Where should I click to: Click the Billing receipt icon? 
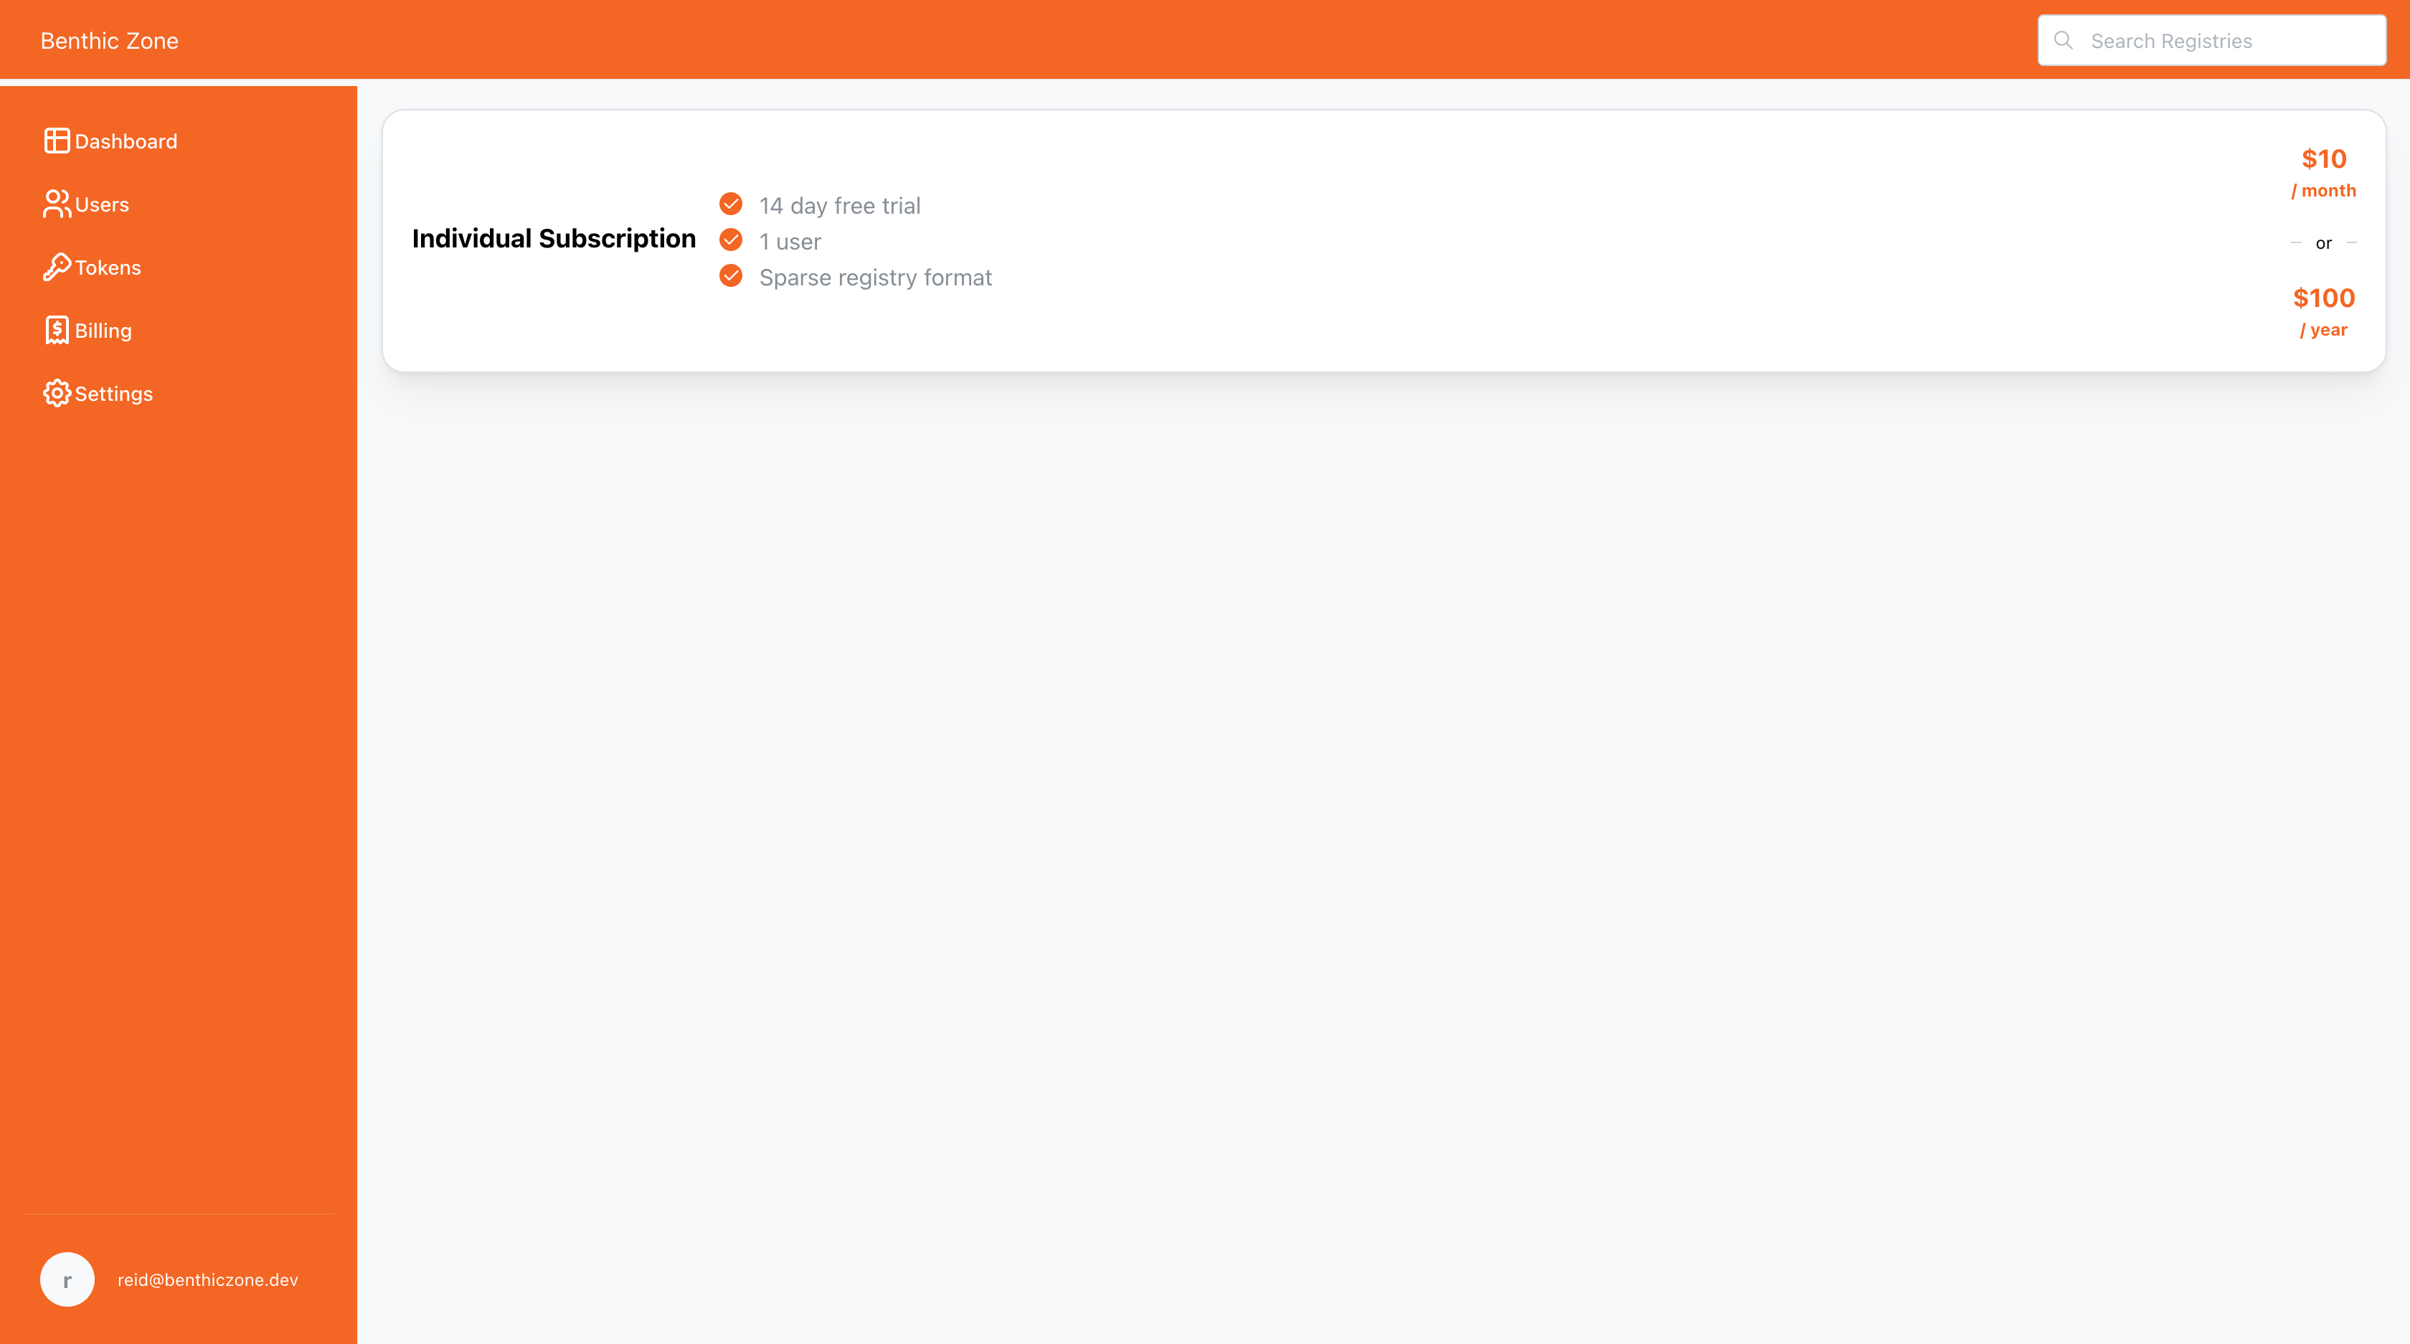[56, 330]
